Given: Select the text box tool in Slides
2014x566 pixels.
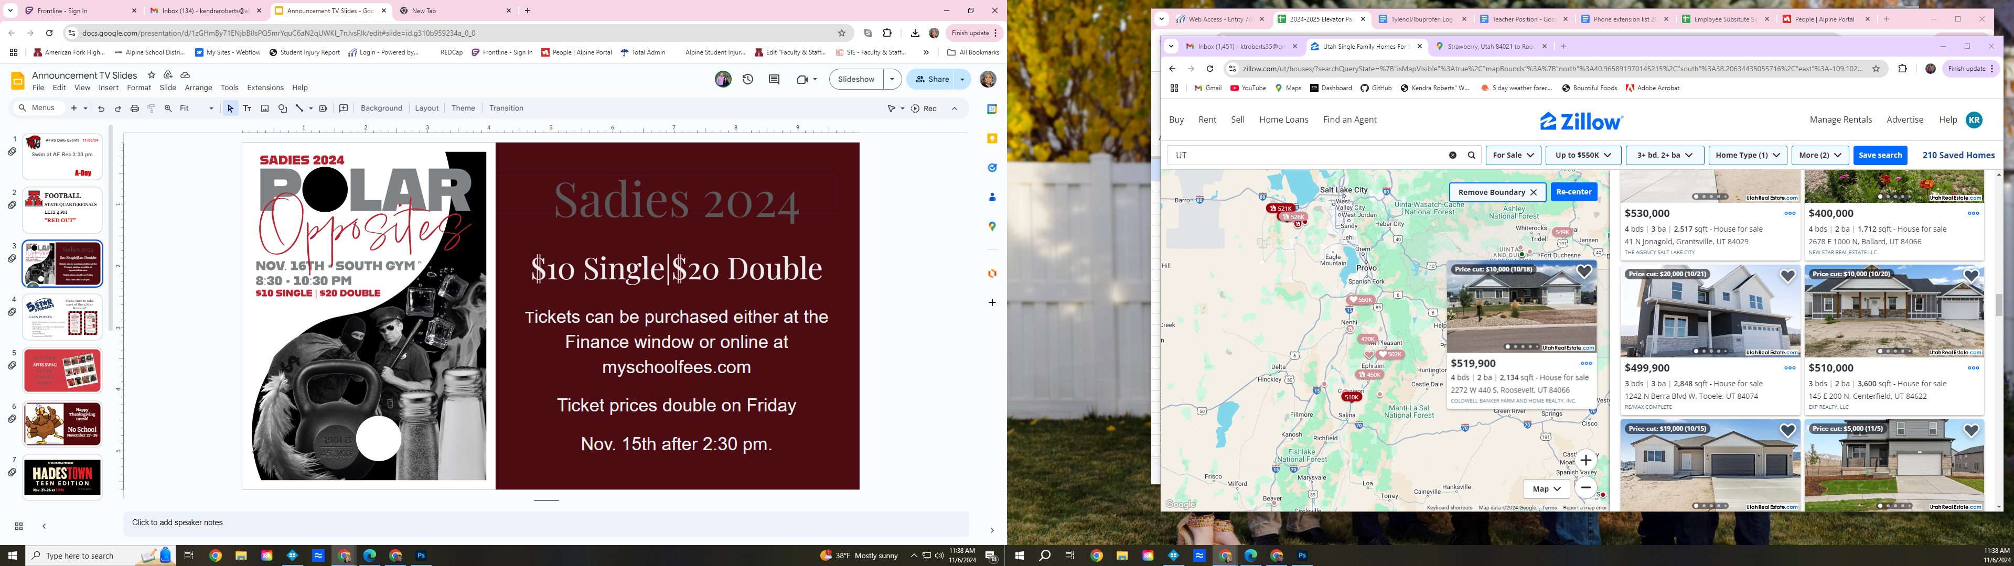Looking at the screenshot, I should click(247, 108).
